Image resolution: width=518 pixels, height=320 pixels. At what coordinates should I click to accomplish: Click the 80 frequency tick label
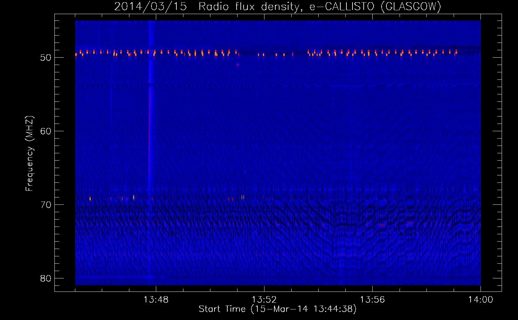46,278
